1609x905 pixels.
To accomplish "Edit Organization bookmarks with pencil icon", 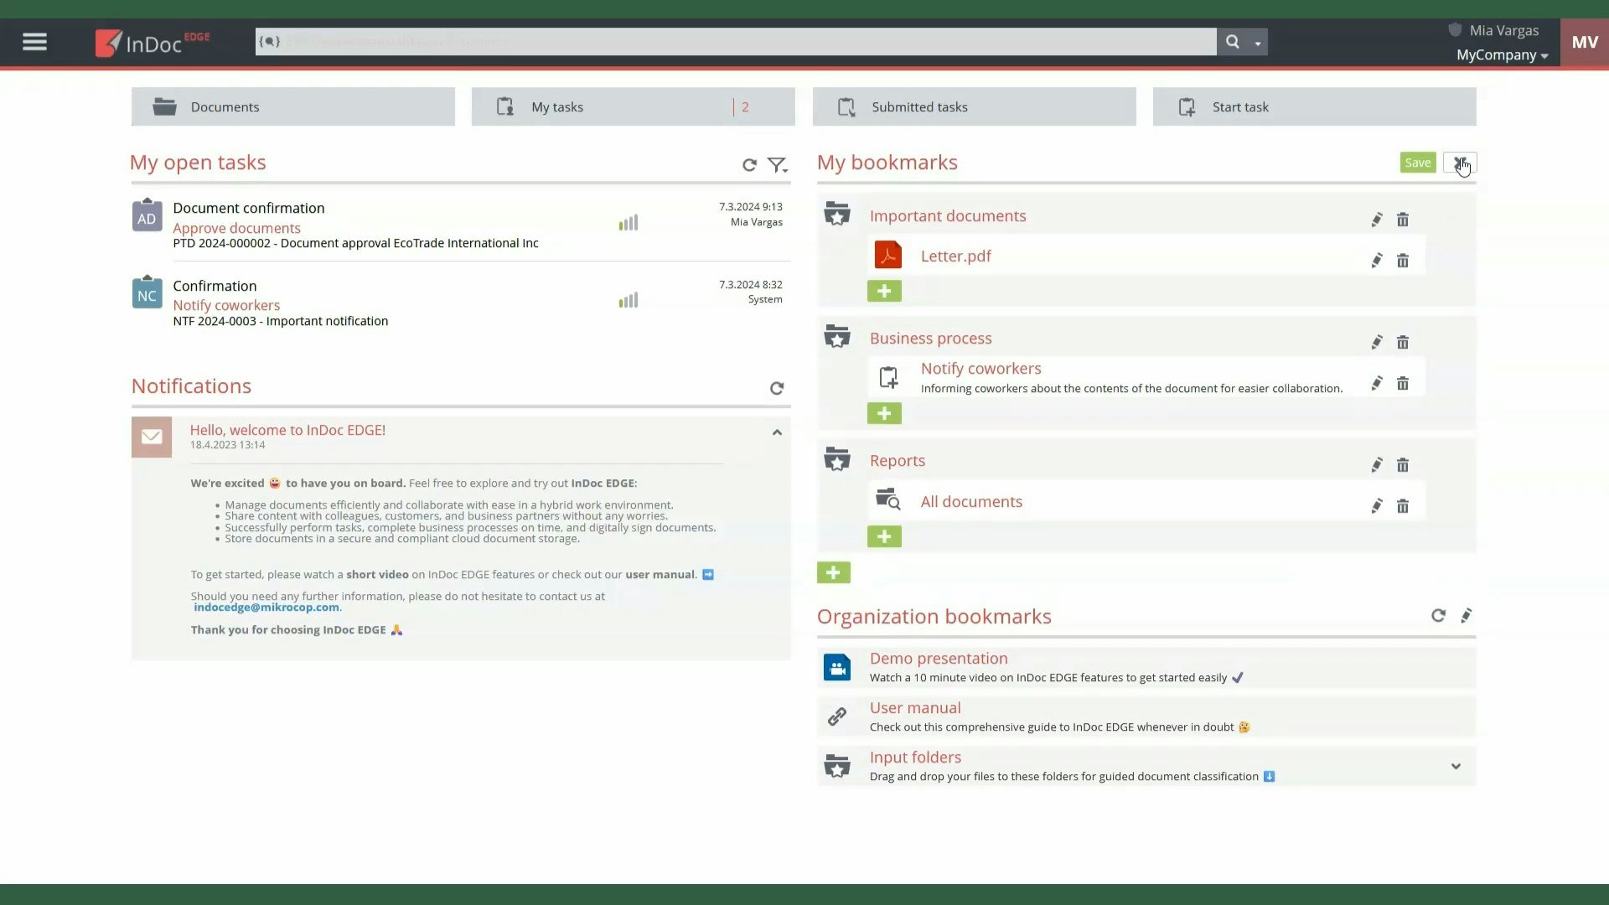I will coord(1466,616).
